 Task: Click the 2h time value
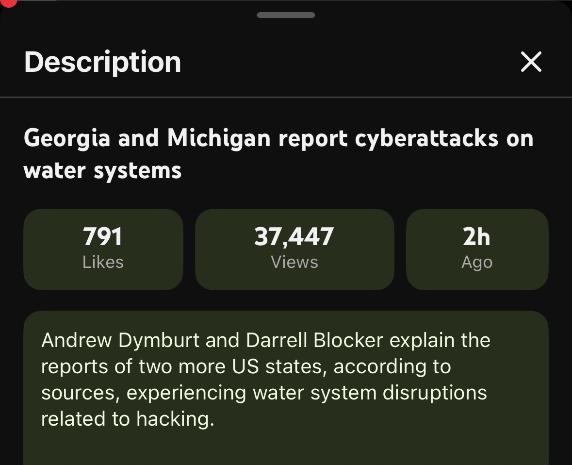click(x=476, y=236)
